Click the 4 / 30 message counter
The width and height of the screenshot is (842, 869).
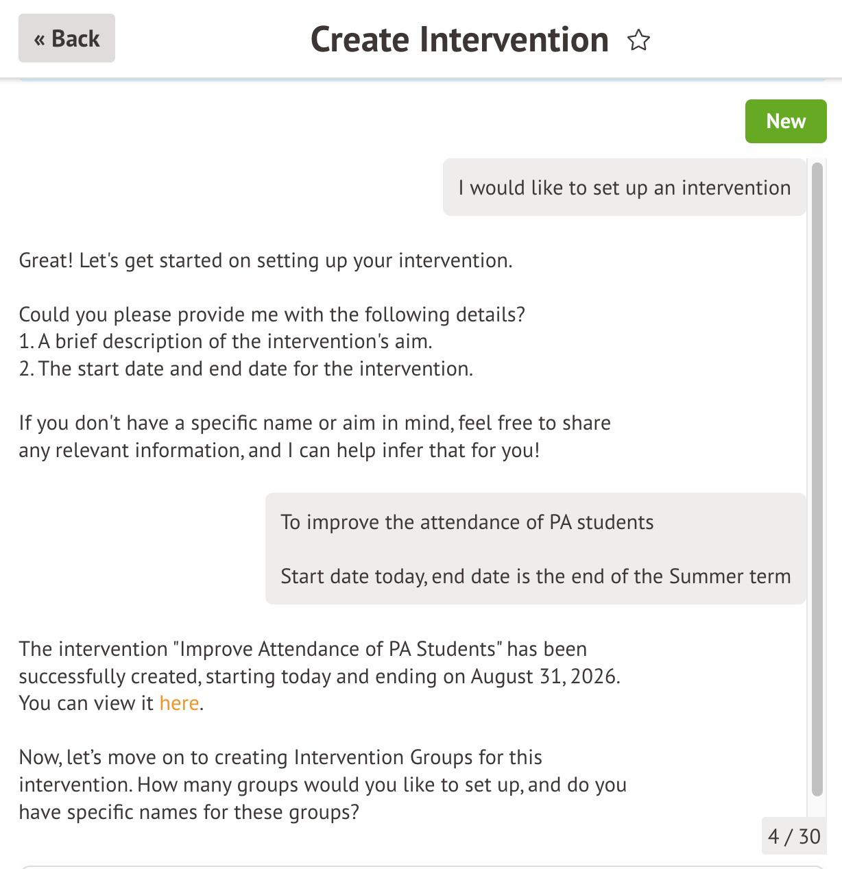pyautogui.click(x=794, y=836)
